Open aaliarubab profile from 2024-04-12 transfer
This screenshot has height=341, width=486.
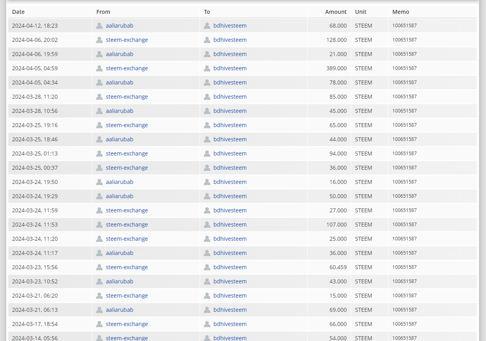(120, 26)
